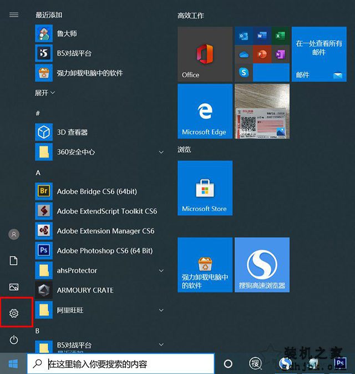
Task: Open the 邮件 mail tile
Action: click(319, 54)
